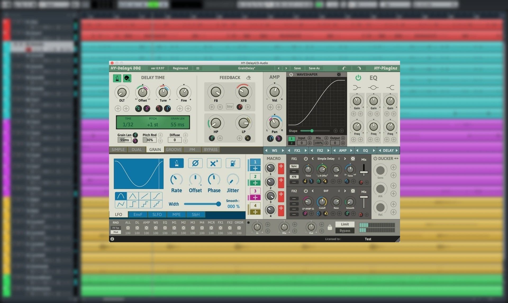Click the ping-pong icon beside the metronome
508x303 pixels.
coord(127,78)
